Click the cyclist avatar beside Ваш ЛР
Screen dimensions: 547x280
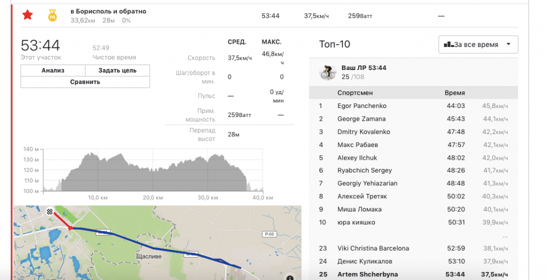point(327,72)
